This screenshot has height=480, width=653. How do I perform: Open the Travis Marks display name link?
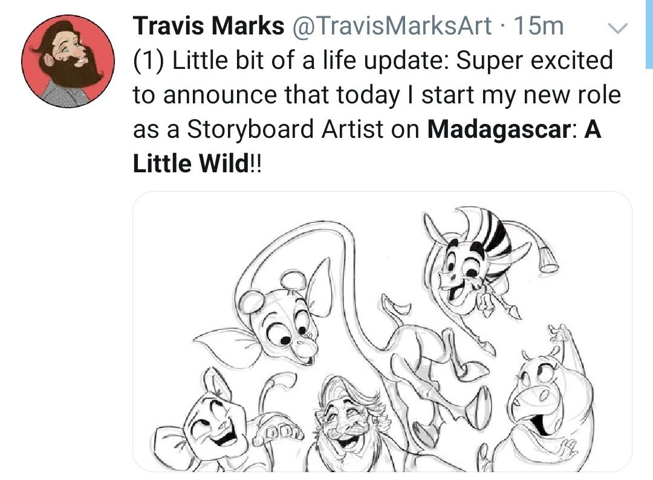coord(209,26)
